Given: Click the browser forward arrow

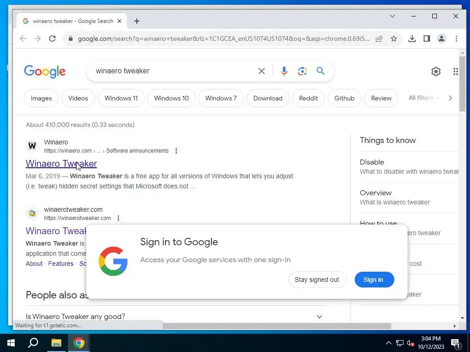Looking at the screenshot, I should coord(38,38).
